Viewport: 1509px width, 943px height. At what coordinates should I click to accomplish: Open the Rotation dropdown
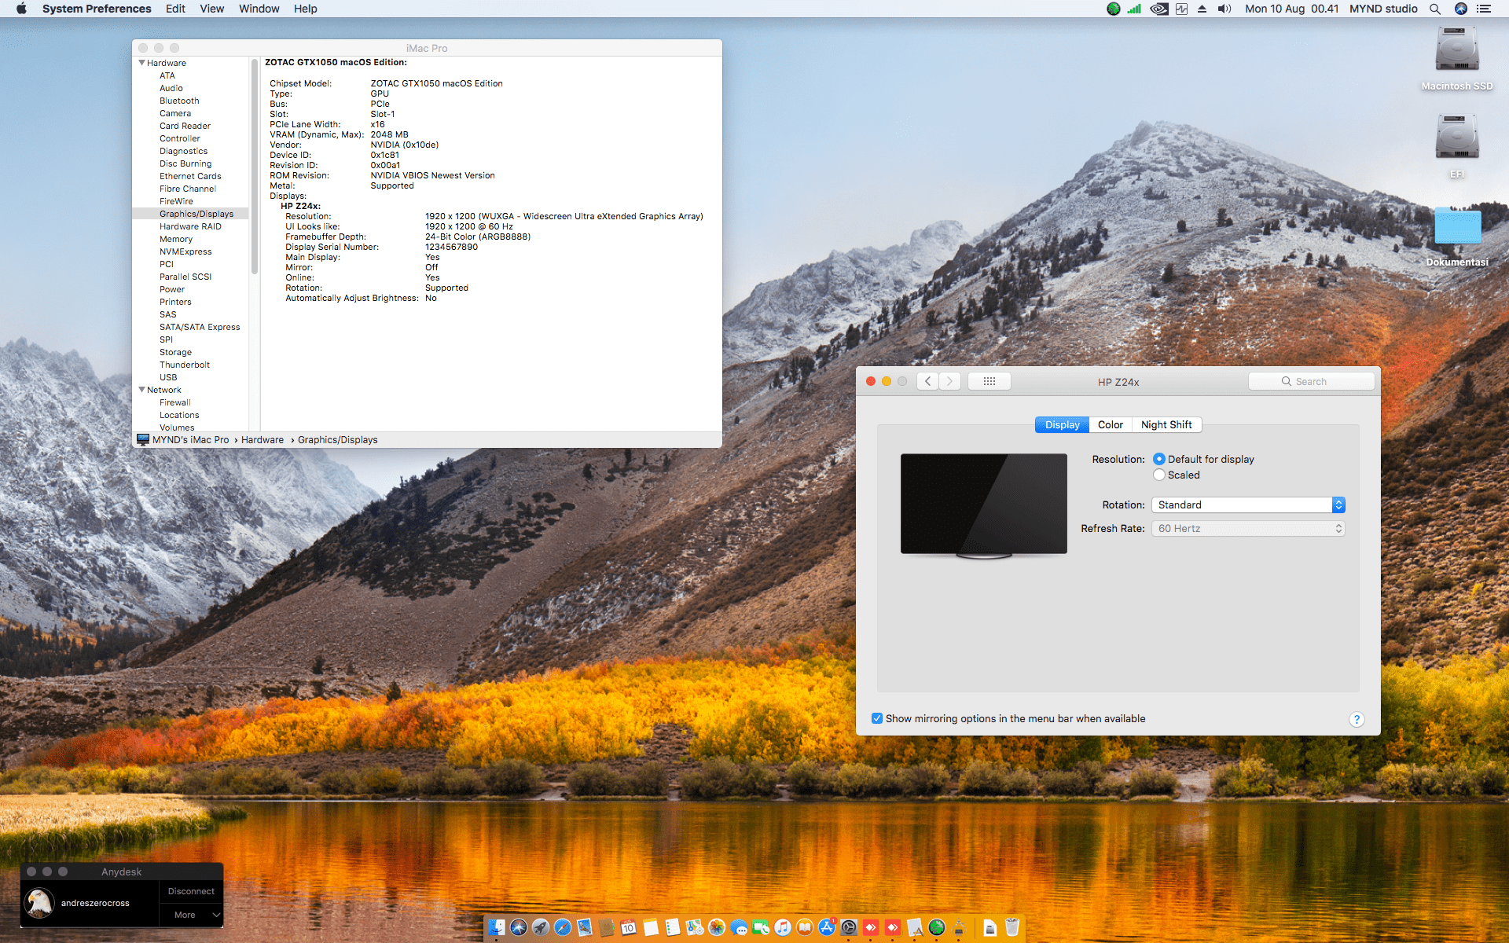[x=1248, y=505]
